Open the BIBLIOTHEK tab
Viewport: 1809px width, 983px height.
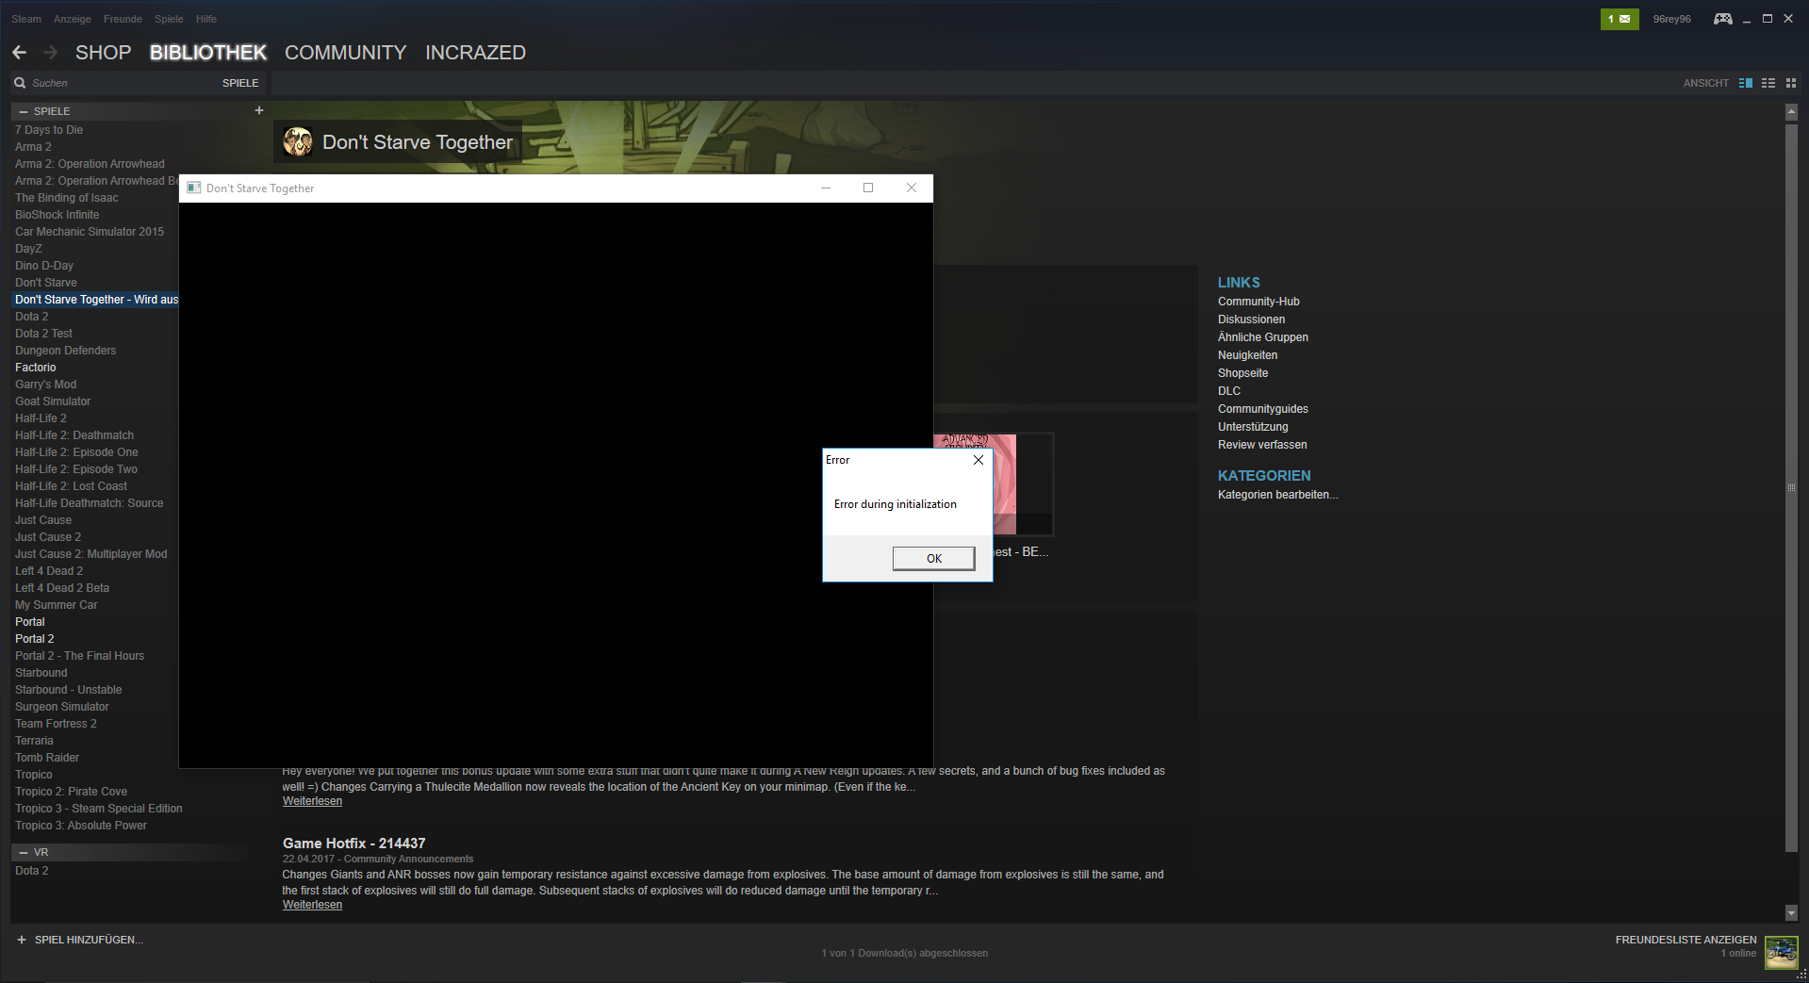pos(208,53)
